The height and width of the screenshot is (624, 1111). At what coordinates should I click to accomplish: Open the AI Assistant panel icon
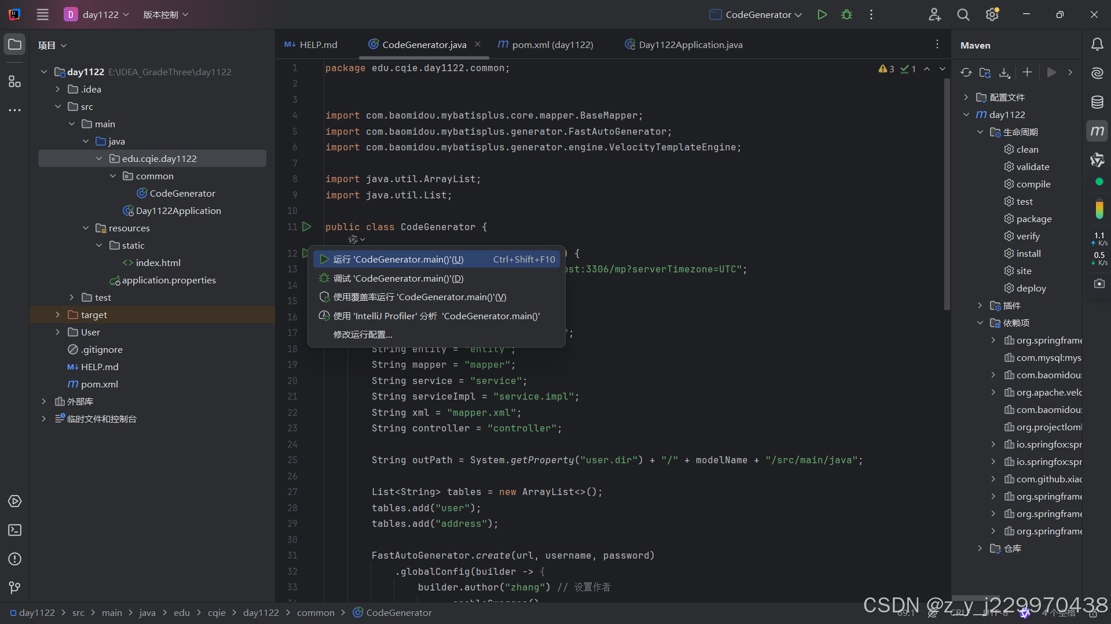1097,73
